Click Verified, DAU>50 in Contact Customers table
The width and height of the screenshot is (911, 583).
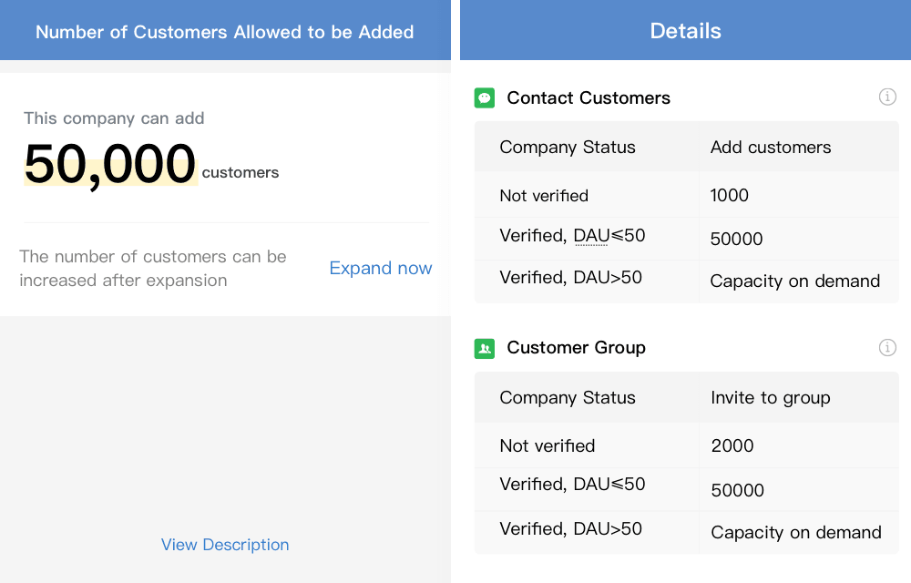(x=570, y=278)
